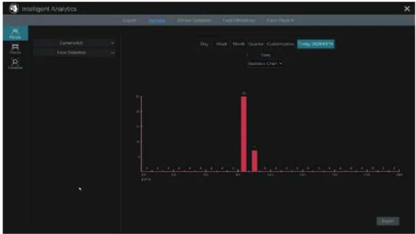Open the Face Detection dropdown

(x=74, y=52)
